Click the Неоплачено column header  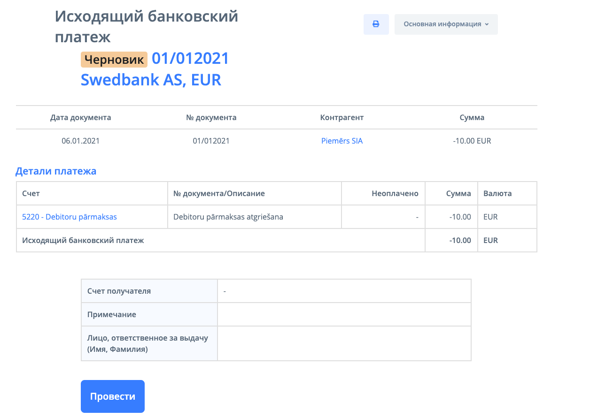pos(395,193)
